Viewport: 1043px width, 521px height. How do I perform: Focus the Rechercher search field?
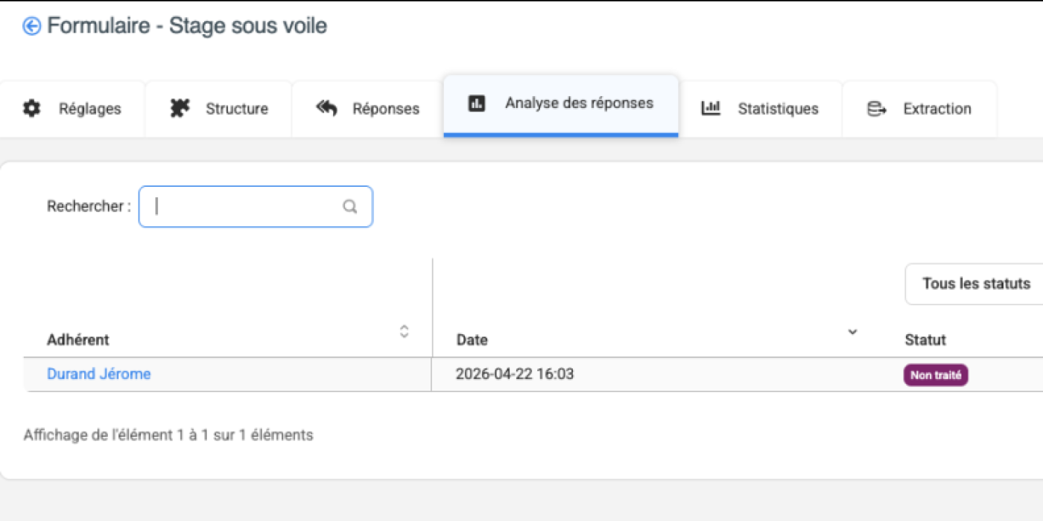pos(246,207)
